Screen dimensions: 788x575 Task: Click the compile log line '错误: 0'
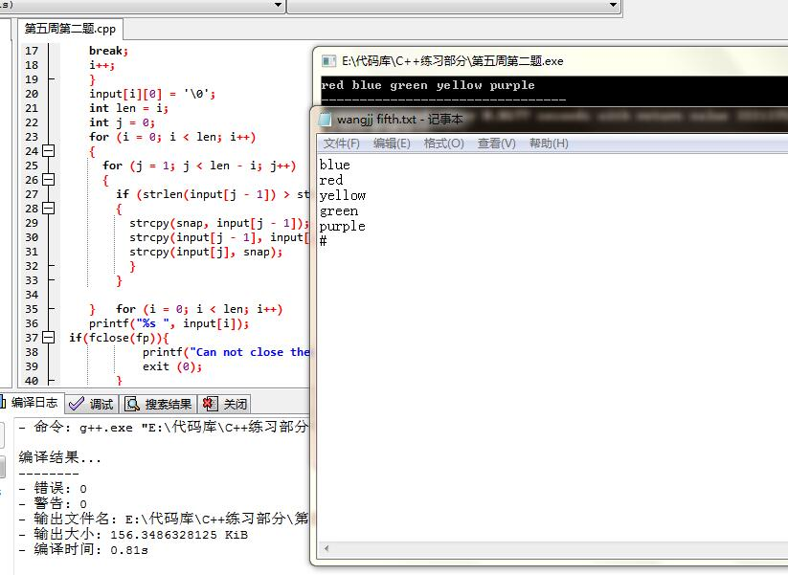[53, 488]
